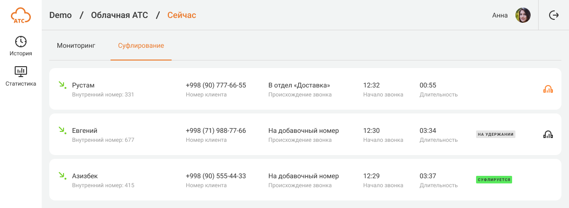The image size is (569, 208).
Task: Open the Статистика monitor icon
Action: 21,71
